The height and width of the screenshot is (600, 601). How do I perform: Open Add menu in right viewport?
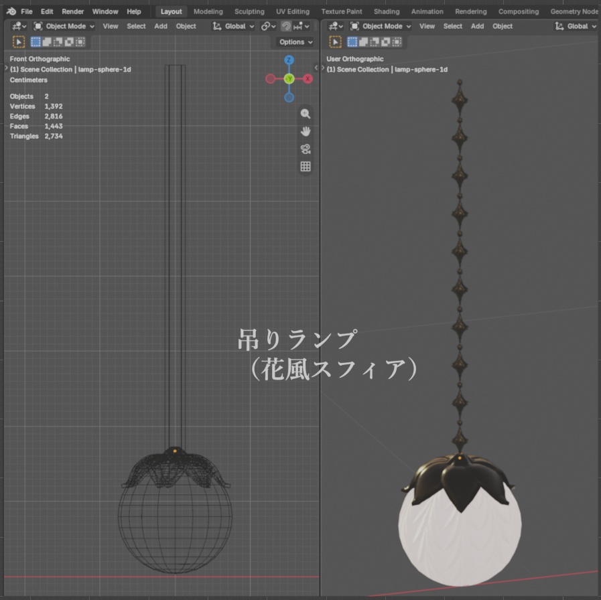pyautogui.click(x=477, y=26)
